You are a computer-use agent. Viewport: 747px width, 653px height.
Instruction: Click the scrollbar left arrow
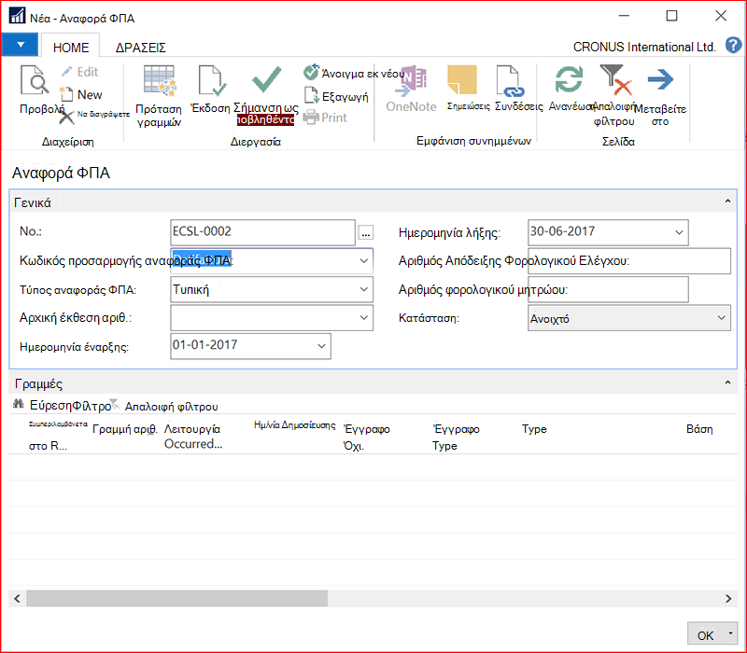click(17, 598)
